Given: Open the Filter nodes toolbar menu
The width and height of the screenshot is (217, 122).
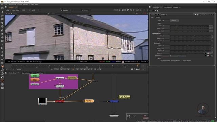Looking at the screenshot, I should [2, 26].
